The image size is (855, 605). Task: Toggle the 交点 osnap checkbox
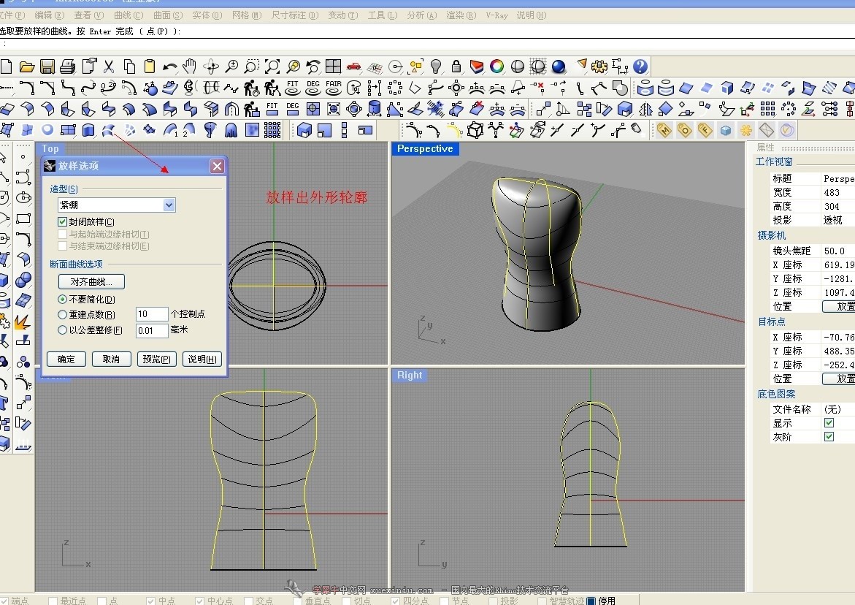click(249, 601)
